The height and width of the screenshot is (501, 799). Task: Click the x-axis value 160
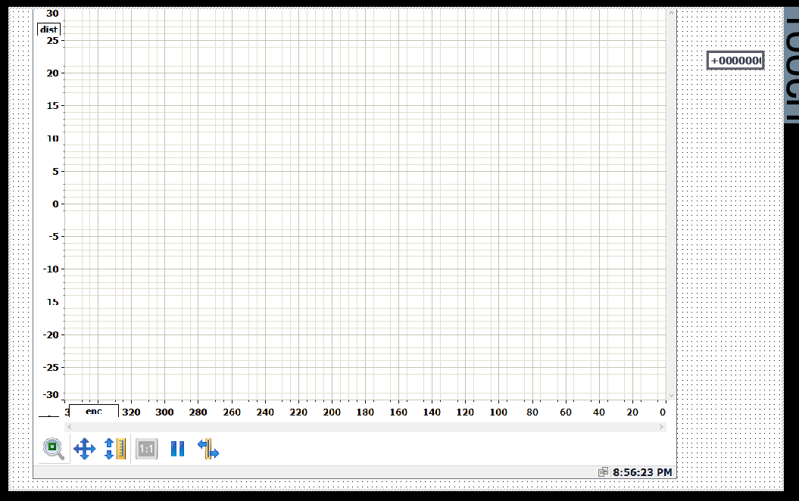tap(398, 412)
